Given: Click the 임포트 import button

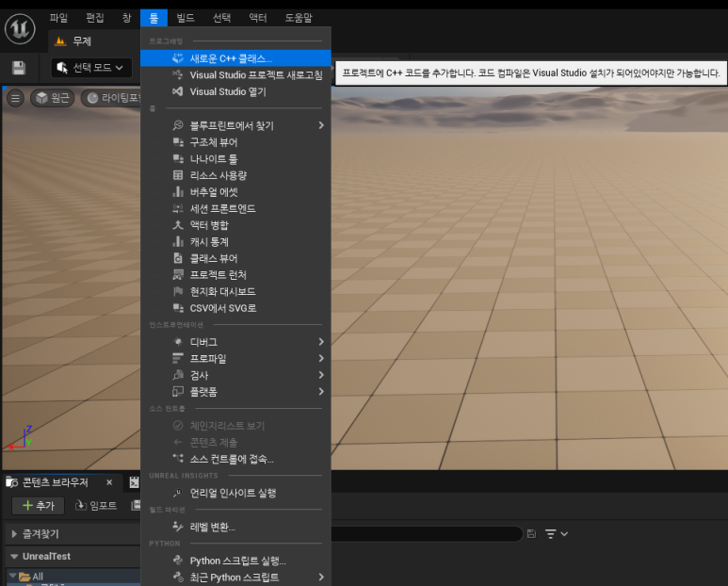Looking at the screenshot, I should coord(96,505).
